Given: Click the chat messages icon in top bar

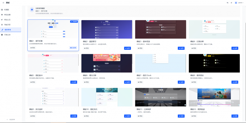Looking at the screenshot, I should 228,2.
